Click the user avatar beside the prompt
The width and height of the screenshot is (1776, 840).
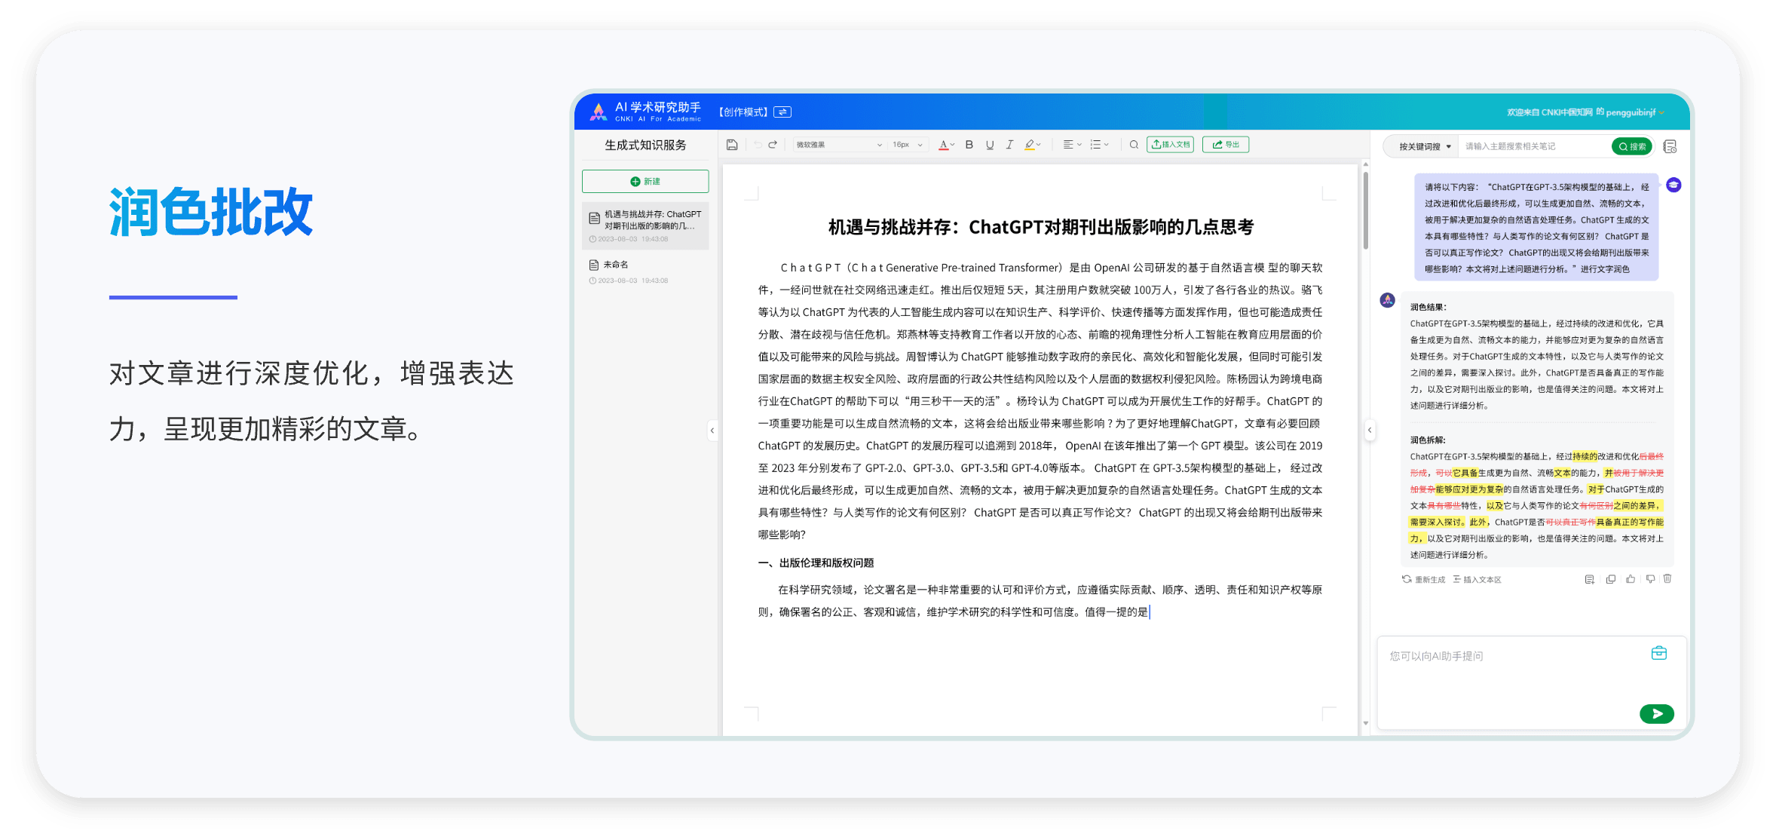click(1673, 185)
